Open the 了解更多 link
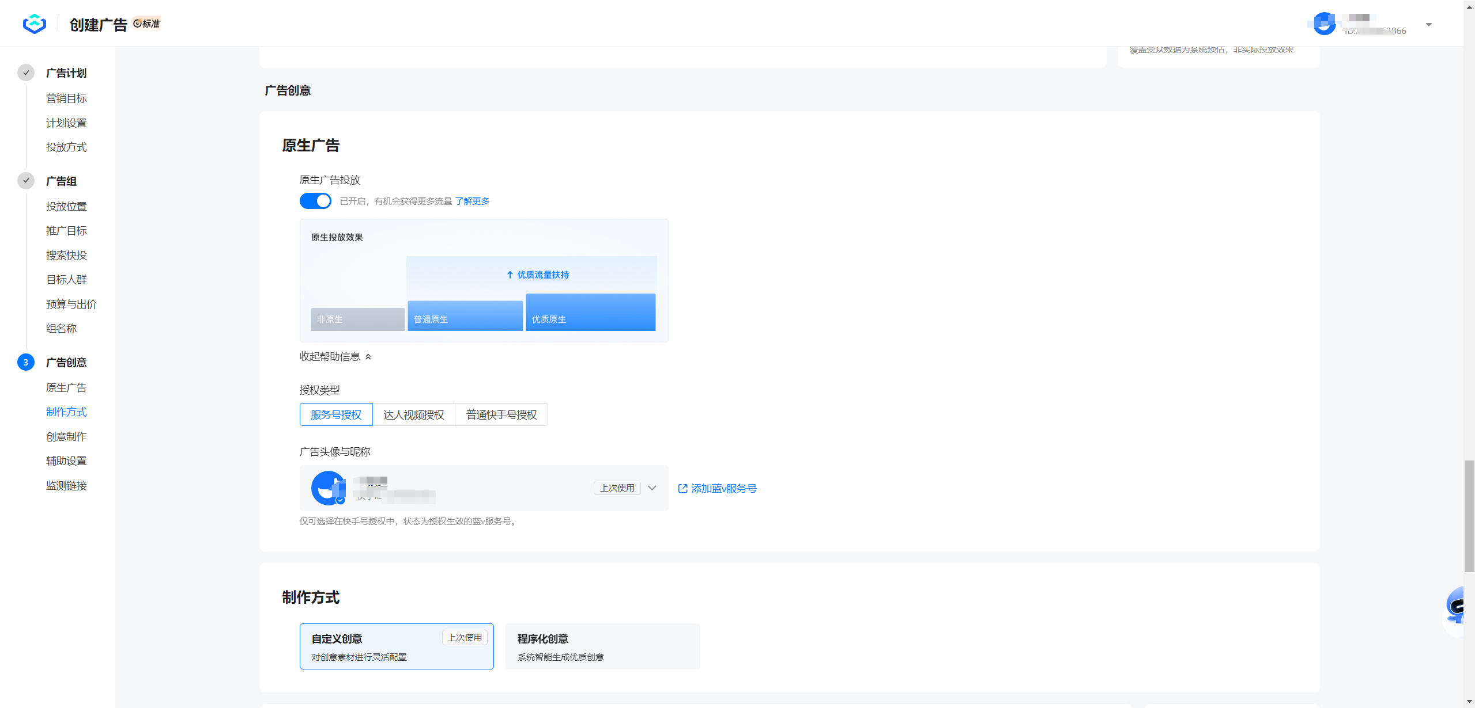 click(x=472, y=201)
